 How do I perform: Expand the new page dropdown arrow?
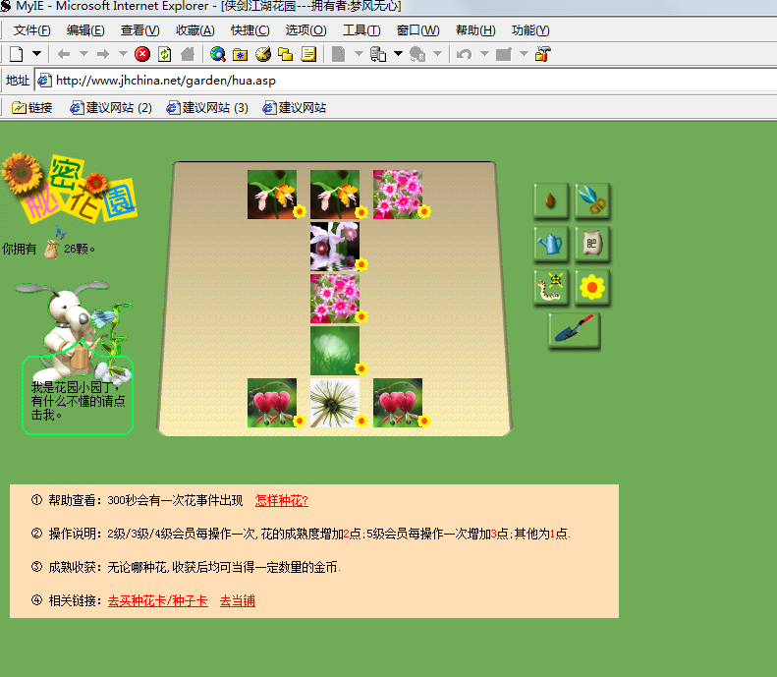[x=36, y=53]
